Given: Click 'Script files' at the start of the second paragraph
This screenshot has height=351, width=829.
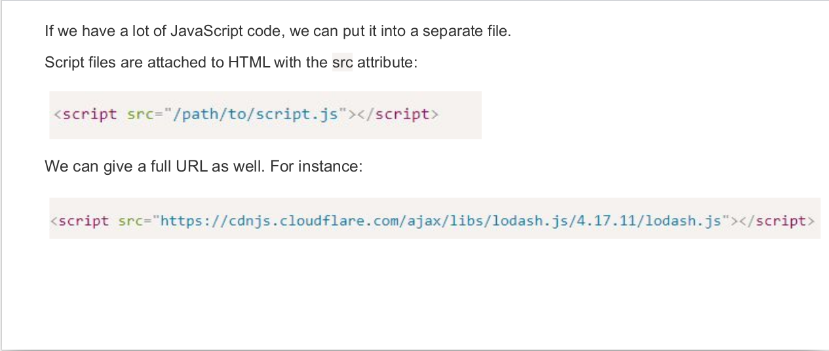Looking at the screenshot, I should tap(77, 64).
